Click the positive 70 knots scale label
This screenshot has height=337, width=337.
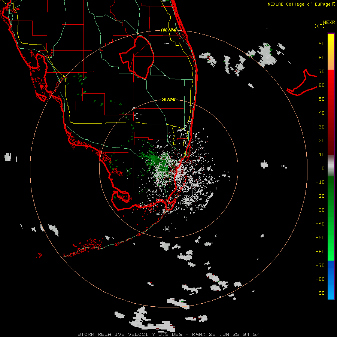tap(322, 72)
